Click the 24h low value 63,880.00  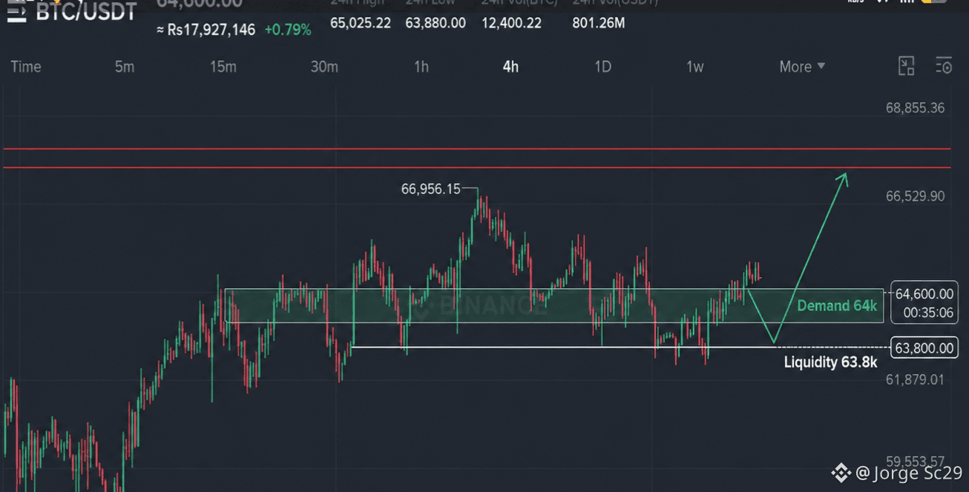[436, 23]
